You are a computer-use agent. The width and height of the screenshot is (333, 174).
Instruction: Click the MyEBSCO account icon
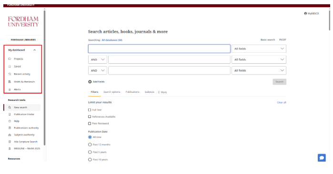(x=305, y=13)
